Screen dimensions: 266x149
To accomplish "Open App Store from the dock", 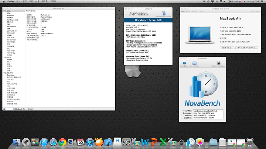I will pos(44,142).
